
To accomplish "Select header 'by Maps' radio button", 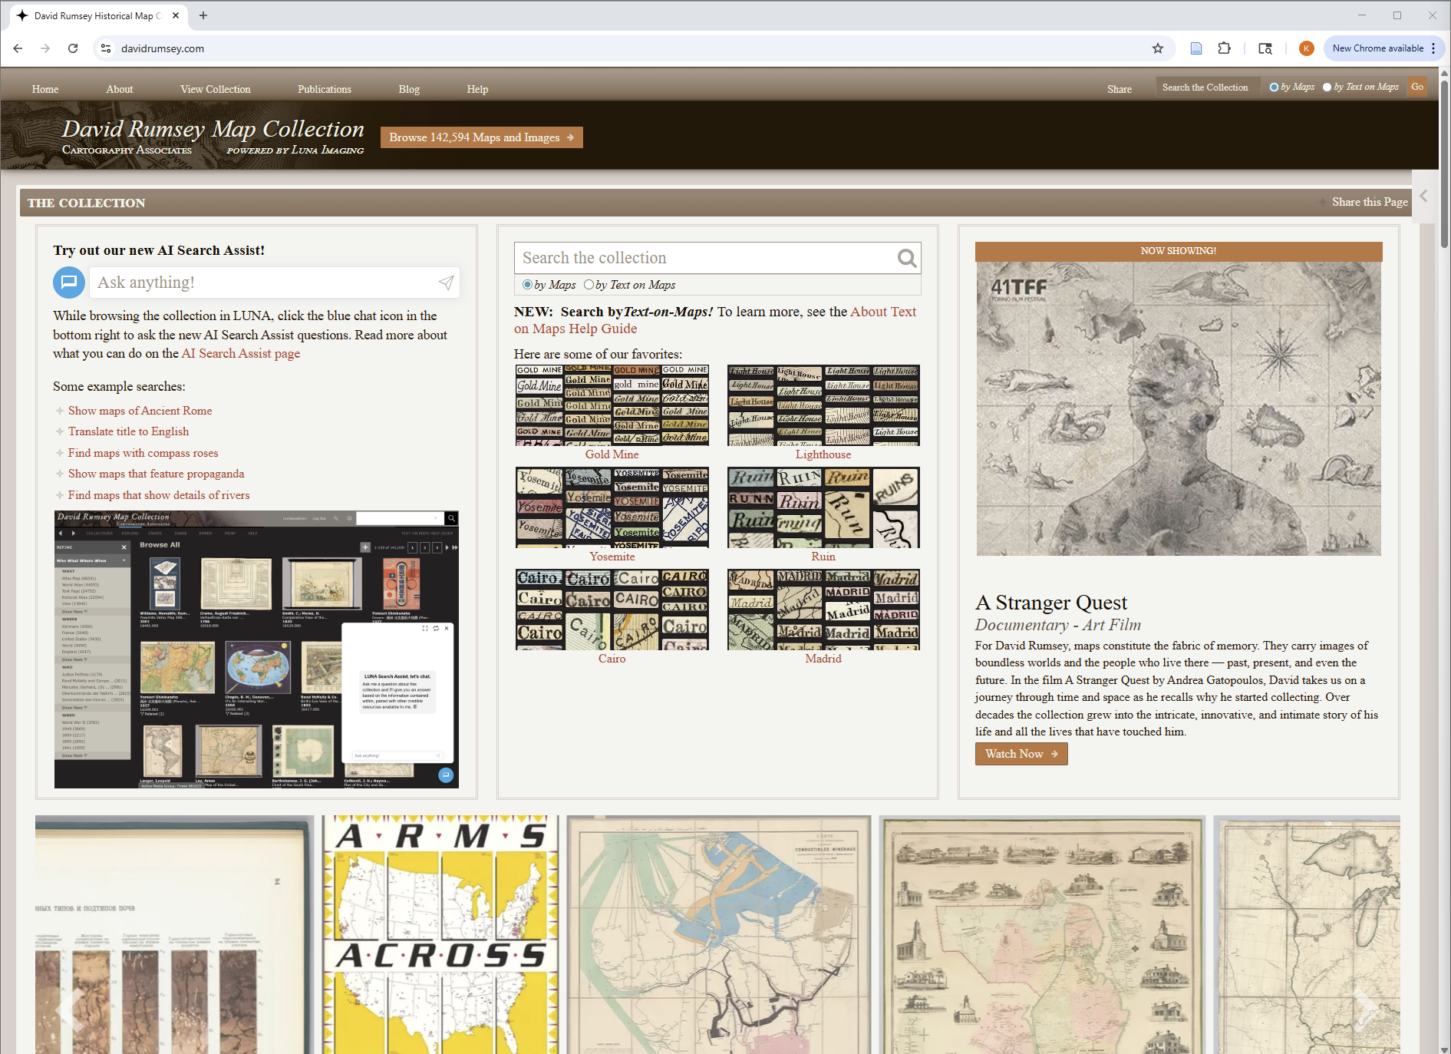I will [x=1274, y=88].
